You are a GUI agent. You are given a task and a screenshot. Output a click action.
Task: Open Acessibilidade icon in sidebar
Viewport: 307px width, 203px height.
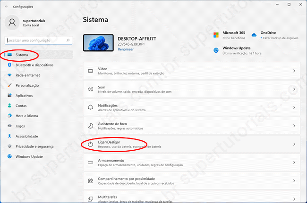pyautogui.click(x=9, y=136)
